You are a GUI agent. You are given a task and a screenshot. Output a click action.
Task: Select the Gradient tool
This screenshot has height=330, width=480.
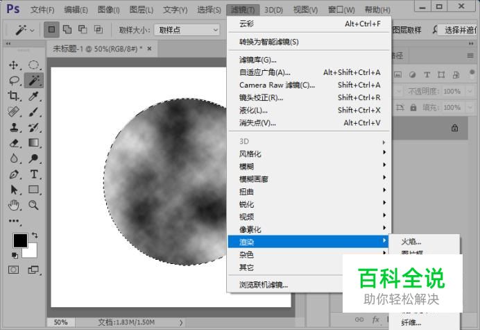click(34, 143)
